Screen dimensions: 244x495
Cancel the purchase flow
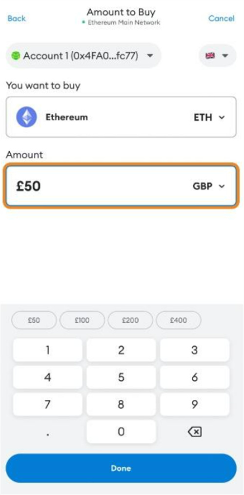coord(221,19)
